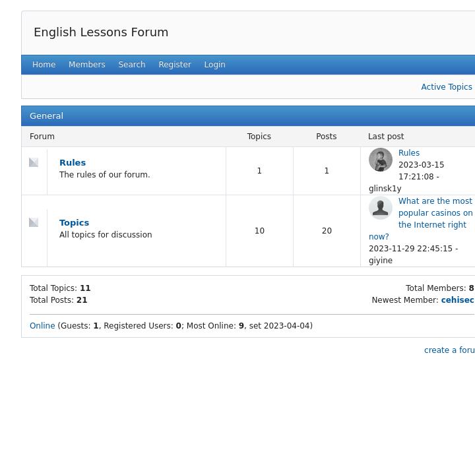Image resolution: width=475 pixels, height=475 pixels.
Task: Open the 'Topics' discussion forum link
Action: point(74,222)
